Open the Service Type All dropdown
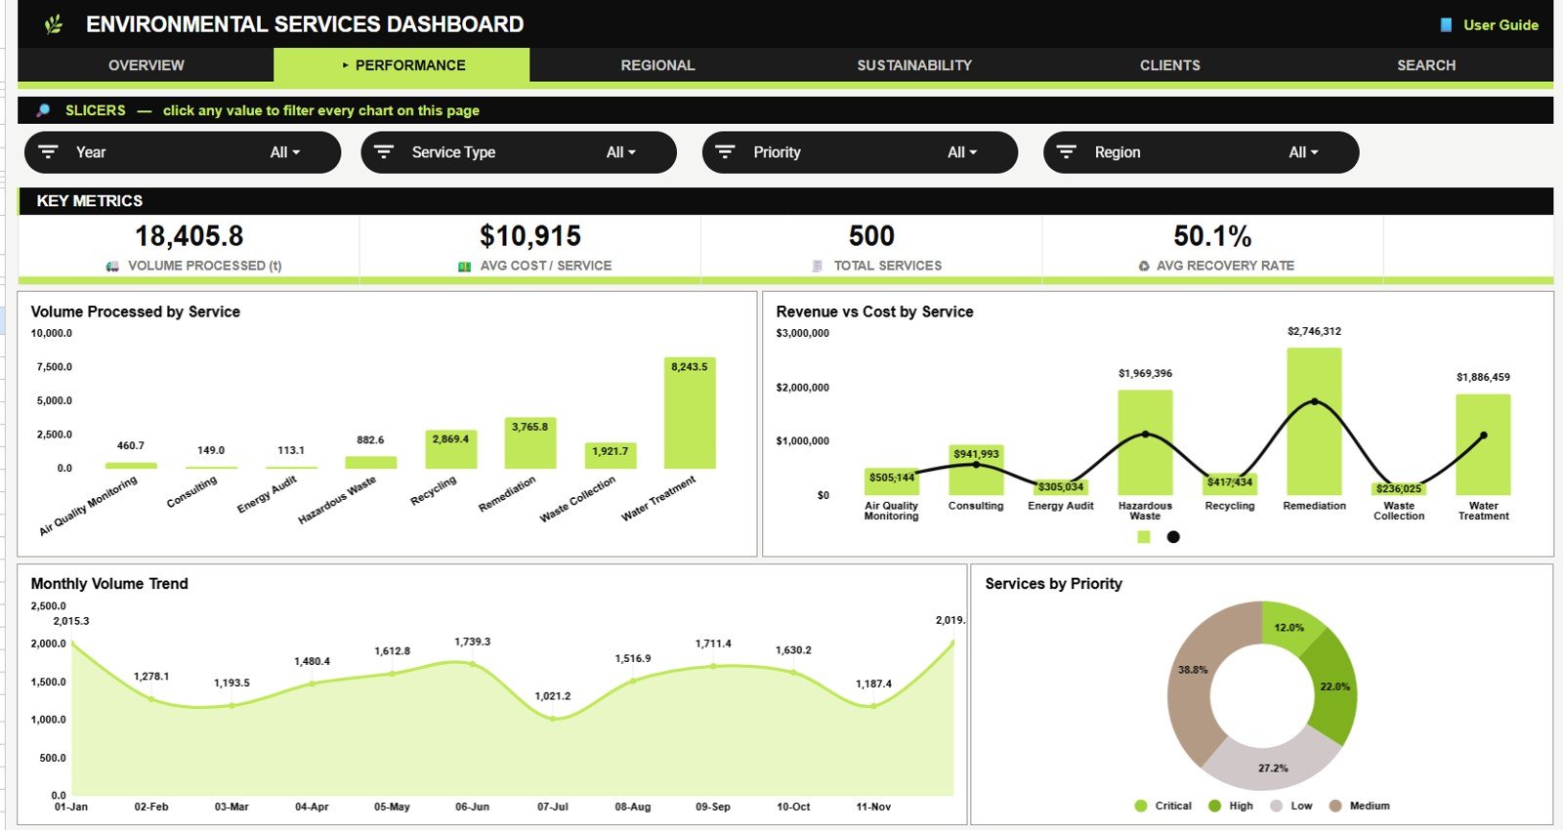Screen dimensions: 1563x830 point(621,152)
